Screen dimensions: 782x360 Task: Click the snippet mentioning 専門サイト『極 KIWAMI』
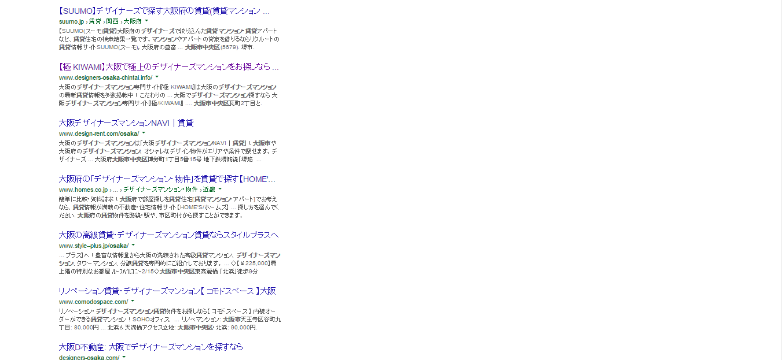coord(168,95)
